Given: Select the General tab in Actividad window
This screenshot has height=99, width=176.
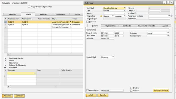Looking at the screenshot, I should tap(94, 26).
